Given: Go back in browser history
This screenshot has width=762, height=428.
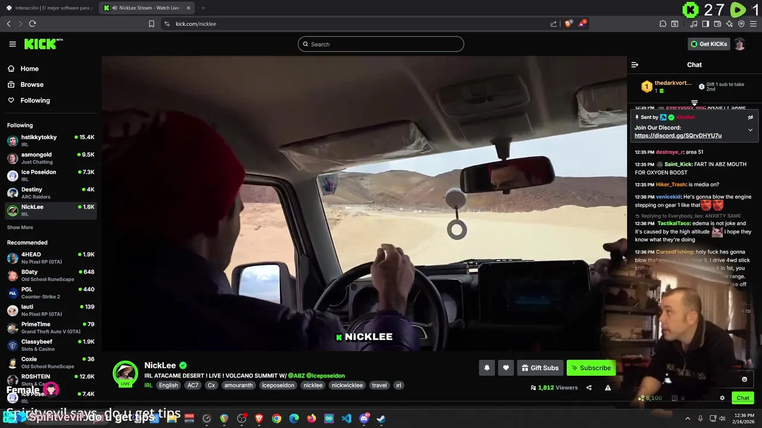Looking at the screenshot, I should click(x=8, y=24).
